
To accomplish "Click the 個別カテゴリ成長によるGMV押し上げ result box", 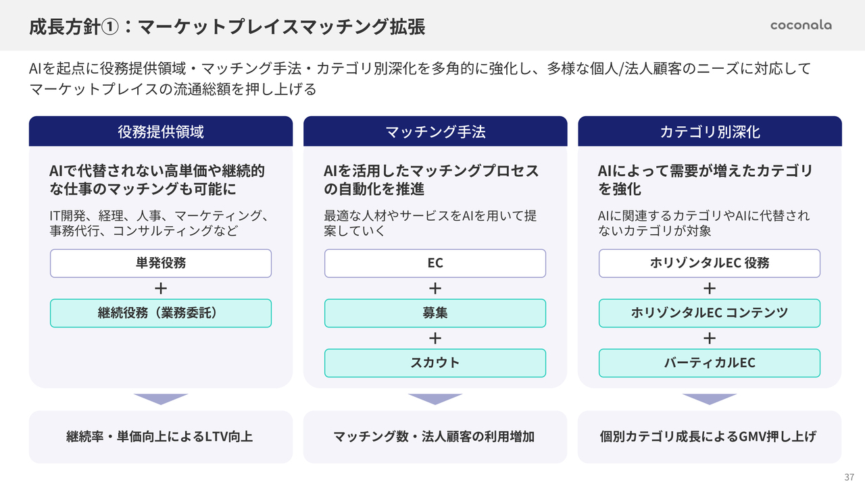I will [x=710, y=437].
